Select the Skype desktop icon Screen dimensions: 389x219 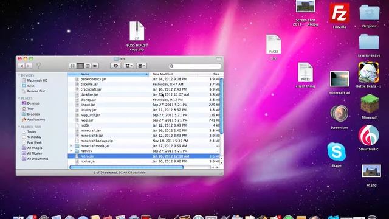point(336,155)
